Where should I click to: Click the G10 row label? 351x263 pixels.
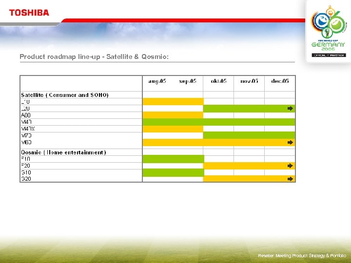[26, 172]
